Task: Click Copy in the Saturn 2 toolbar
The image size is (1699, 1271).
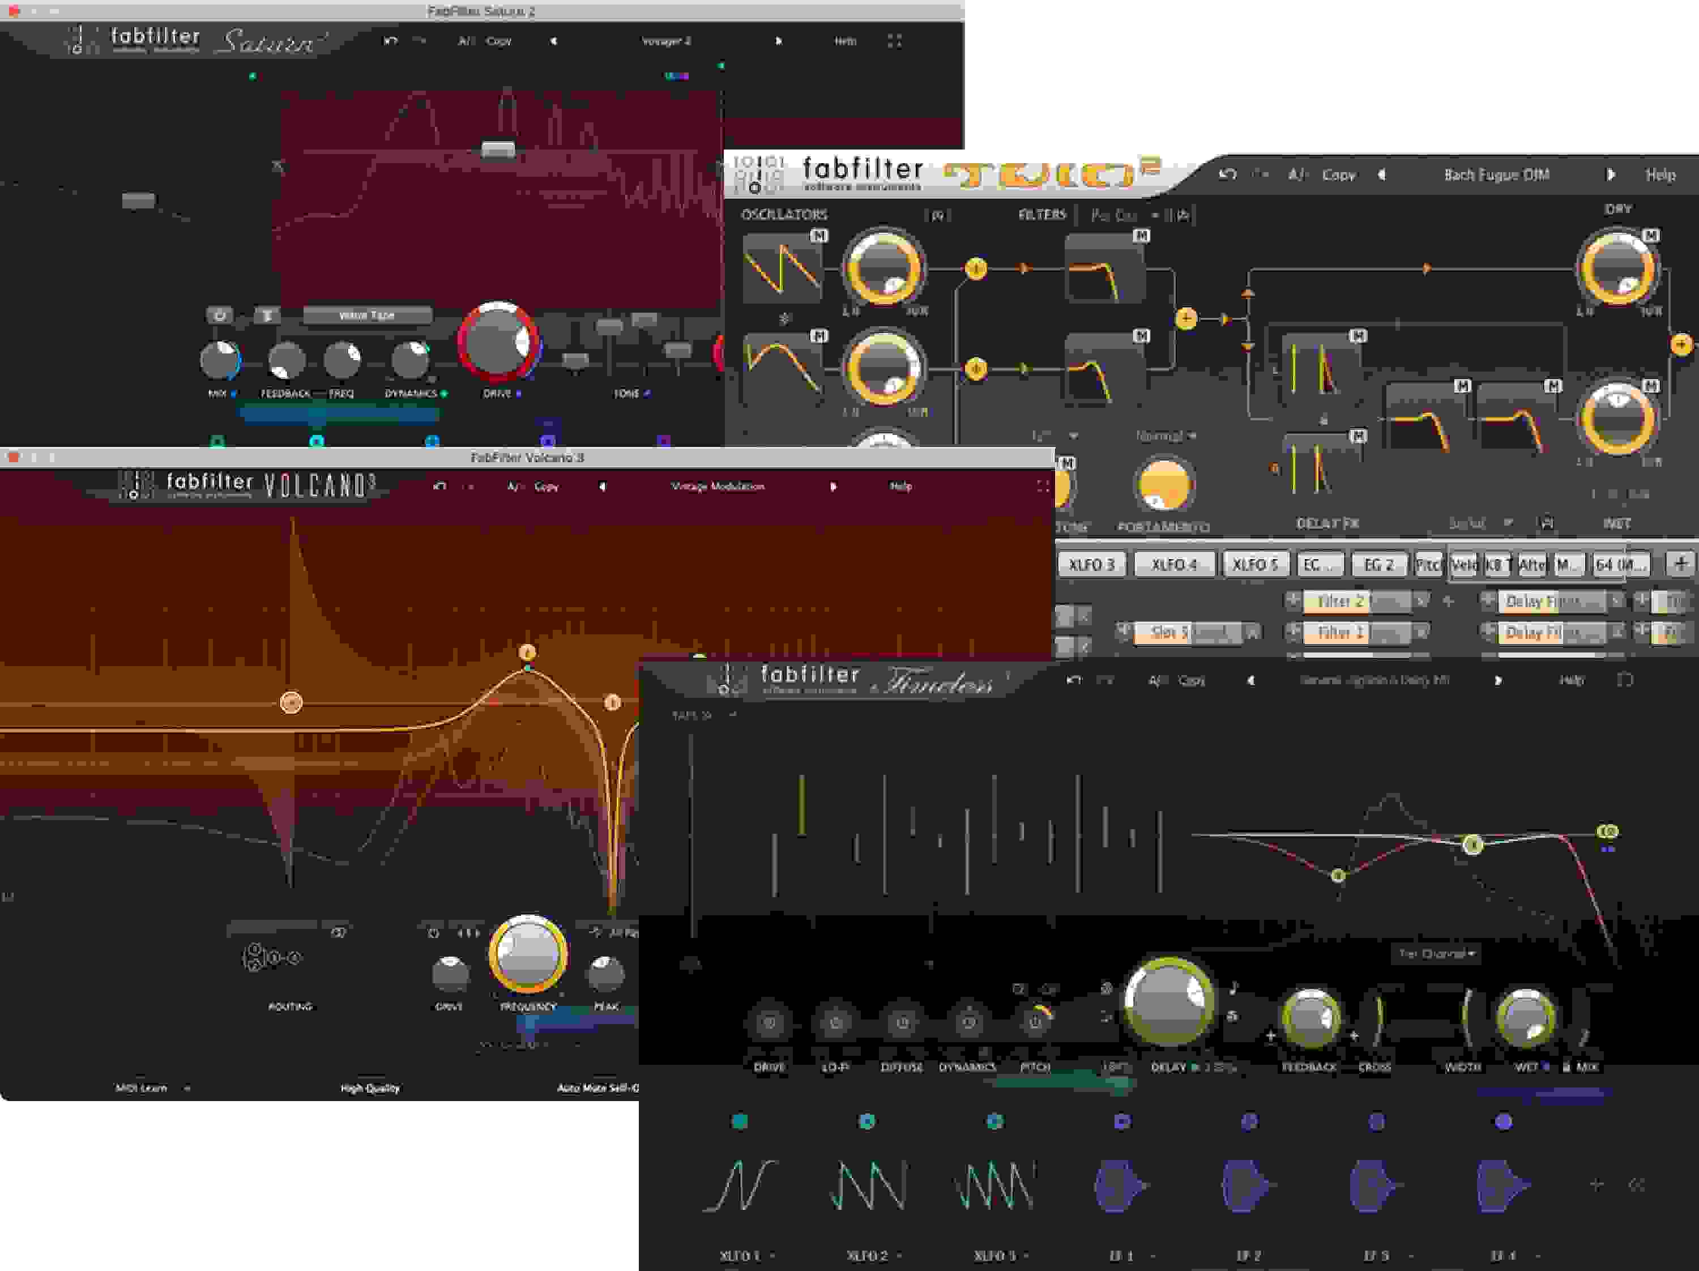Action: [x=500, y=41]
